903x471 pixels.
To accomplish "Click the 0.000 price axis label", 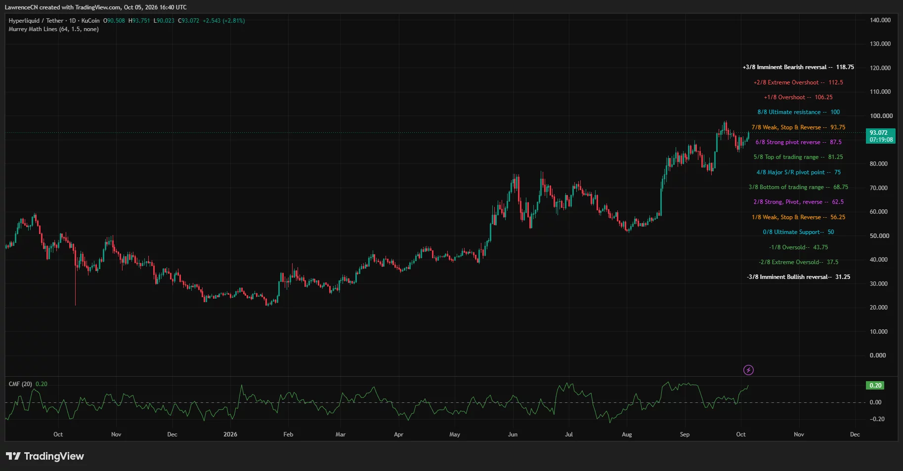I will click(x=878, y=355).
